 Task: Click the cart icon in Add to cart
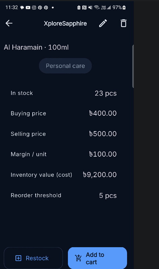78,258
